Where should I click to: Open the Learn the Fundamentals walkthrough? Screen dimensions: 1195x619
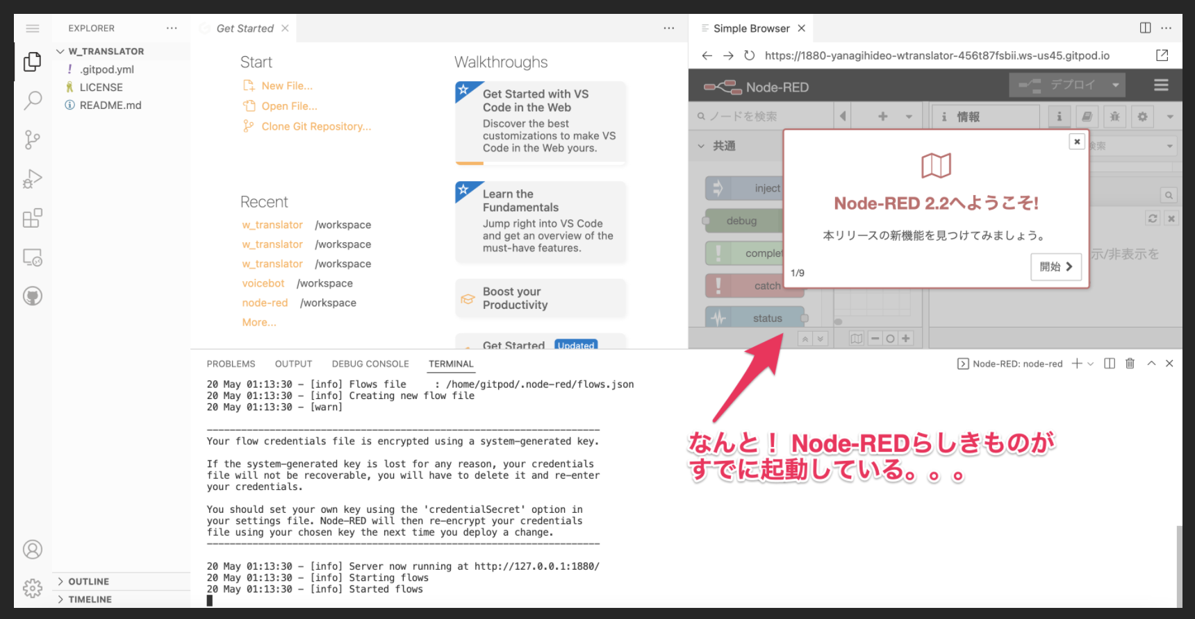coord(541,221)
